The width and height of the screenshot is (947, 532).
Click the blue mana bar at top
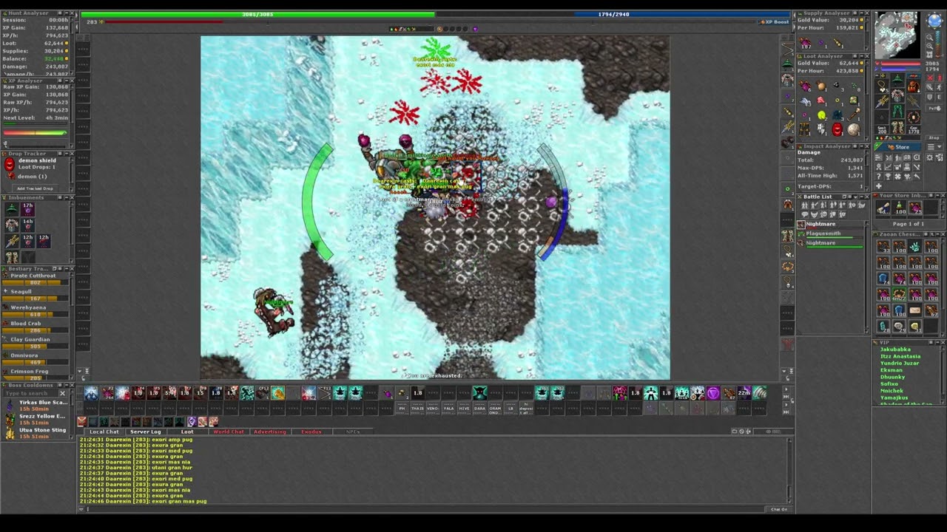(x=613, y=14)
